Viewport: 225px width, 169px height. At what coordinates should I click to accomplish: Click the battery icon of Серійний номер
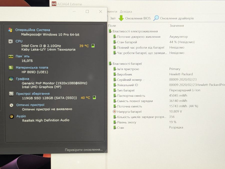(x=115, y=80)
